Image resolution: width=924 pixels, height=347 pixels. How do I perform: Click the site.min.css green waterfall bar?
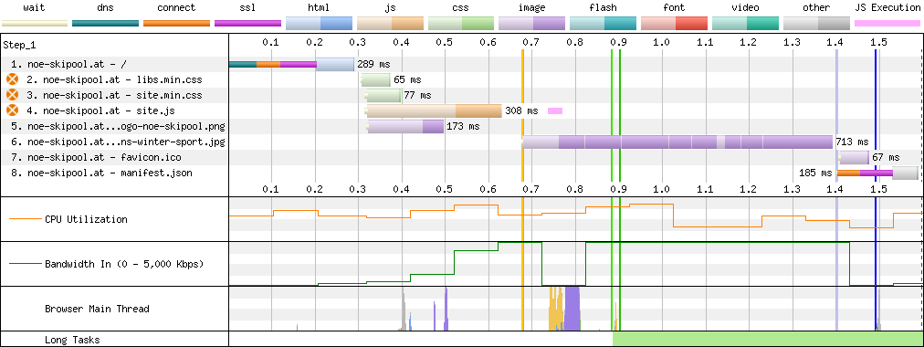(x=383, y=95)
